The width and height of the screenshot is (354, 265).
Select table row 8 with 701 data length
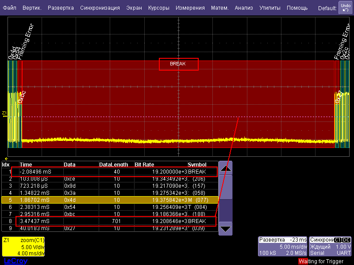click(111, 221)
